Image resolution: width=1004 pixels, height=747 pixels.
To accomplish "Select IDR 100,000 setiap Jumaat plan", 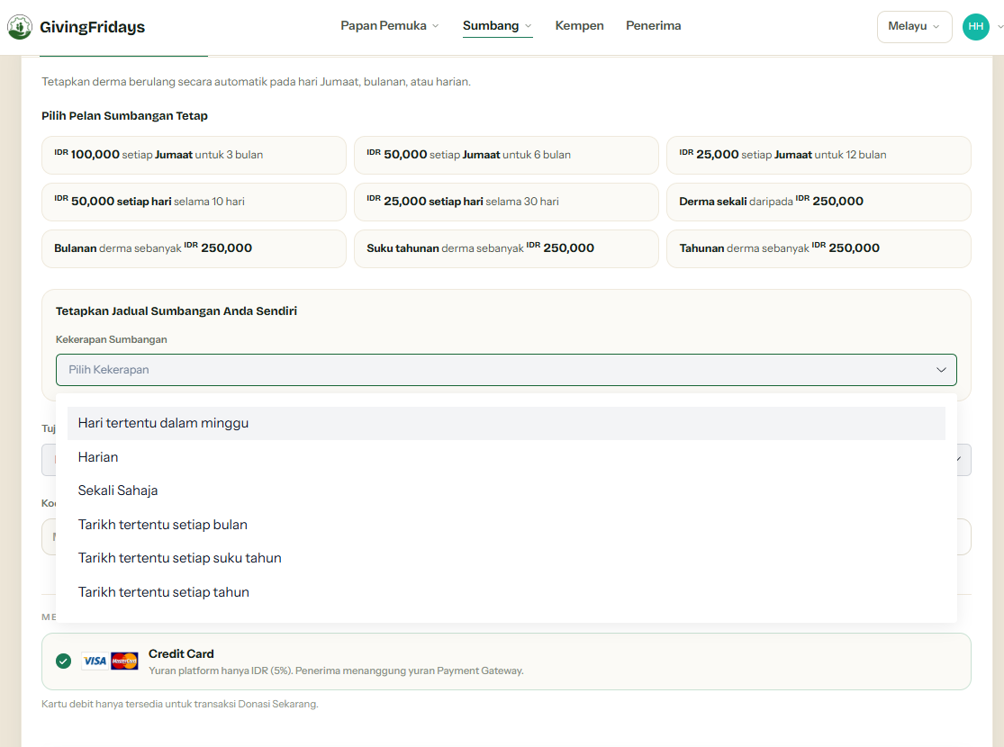I will pyautogui.click(x=194, y=155).
